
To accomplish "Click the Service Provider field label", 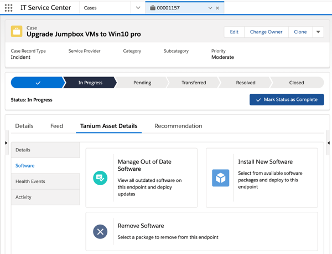I will click(84, 51).
